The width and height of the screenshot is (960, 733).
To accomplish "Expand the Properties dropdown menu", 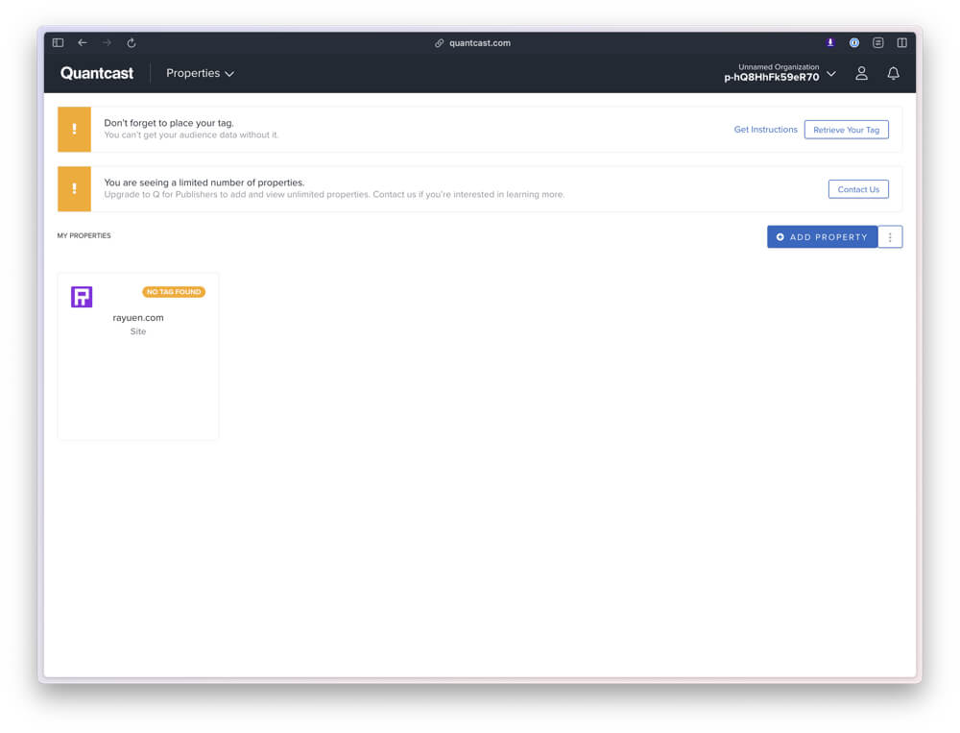I will click(x=201, y=73).
